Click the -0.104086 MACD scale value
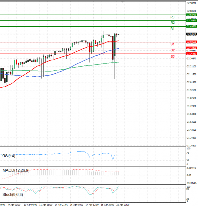This screenshot has width=198, height=206. (191, 183)
